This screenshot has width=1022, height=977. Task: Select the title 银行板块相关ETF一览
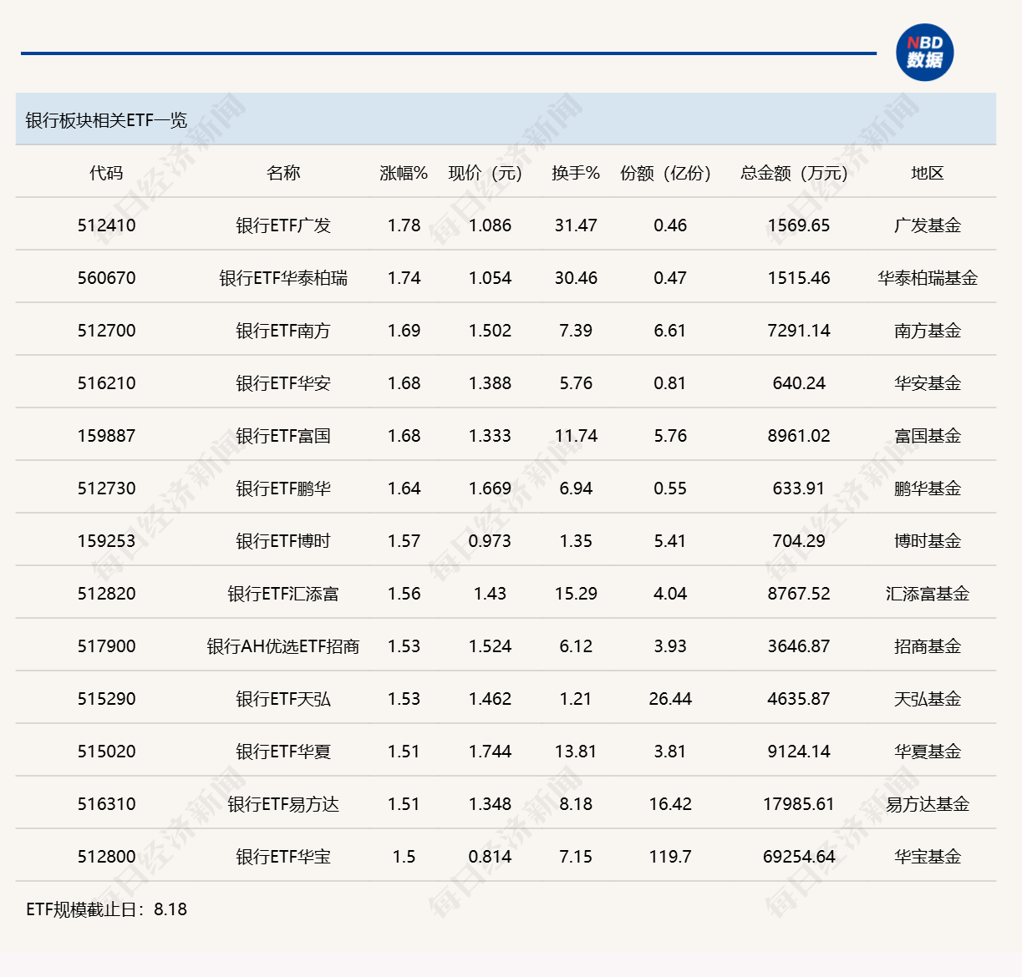[x=106, y=120]
